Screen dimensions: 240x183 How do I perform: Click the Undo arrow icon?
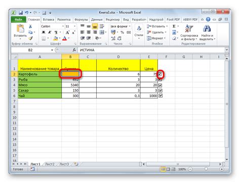(27, 13)
